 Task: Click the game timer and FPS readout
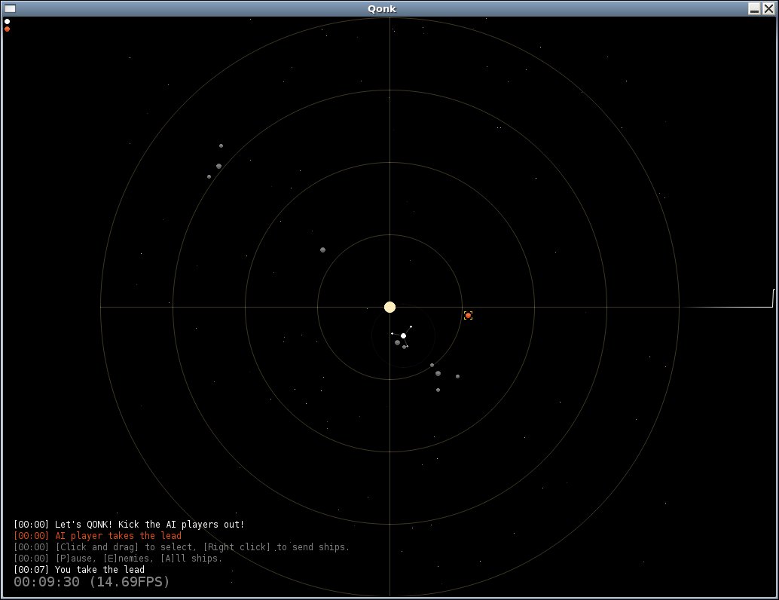tap(91, 582)
